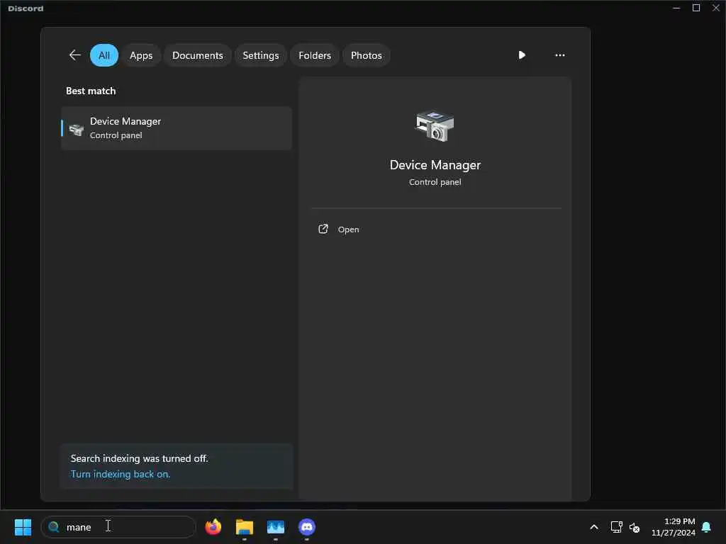Minimize the Discord window

[676, 8]
